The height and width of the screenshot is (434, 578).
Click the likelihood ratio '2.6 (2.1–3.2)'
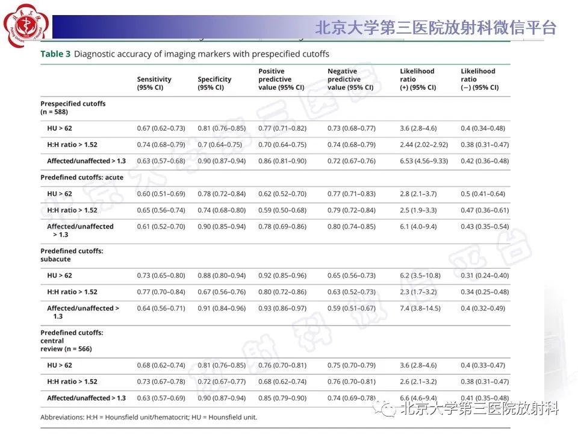coord(418,382)
